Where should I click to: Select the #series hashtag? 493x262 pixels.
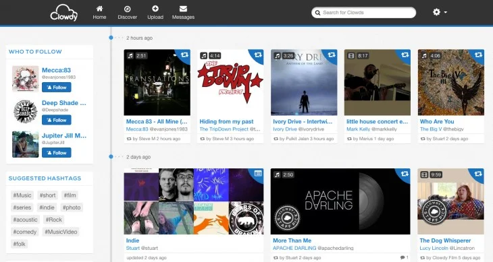22,207
